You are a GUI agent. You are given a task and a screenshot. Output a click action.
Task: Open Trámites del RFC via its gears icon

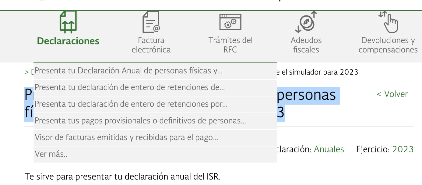230,21
